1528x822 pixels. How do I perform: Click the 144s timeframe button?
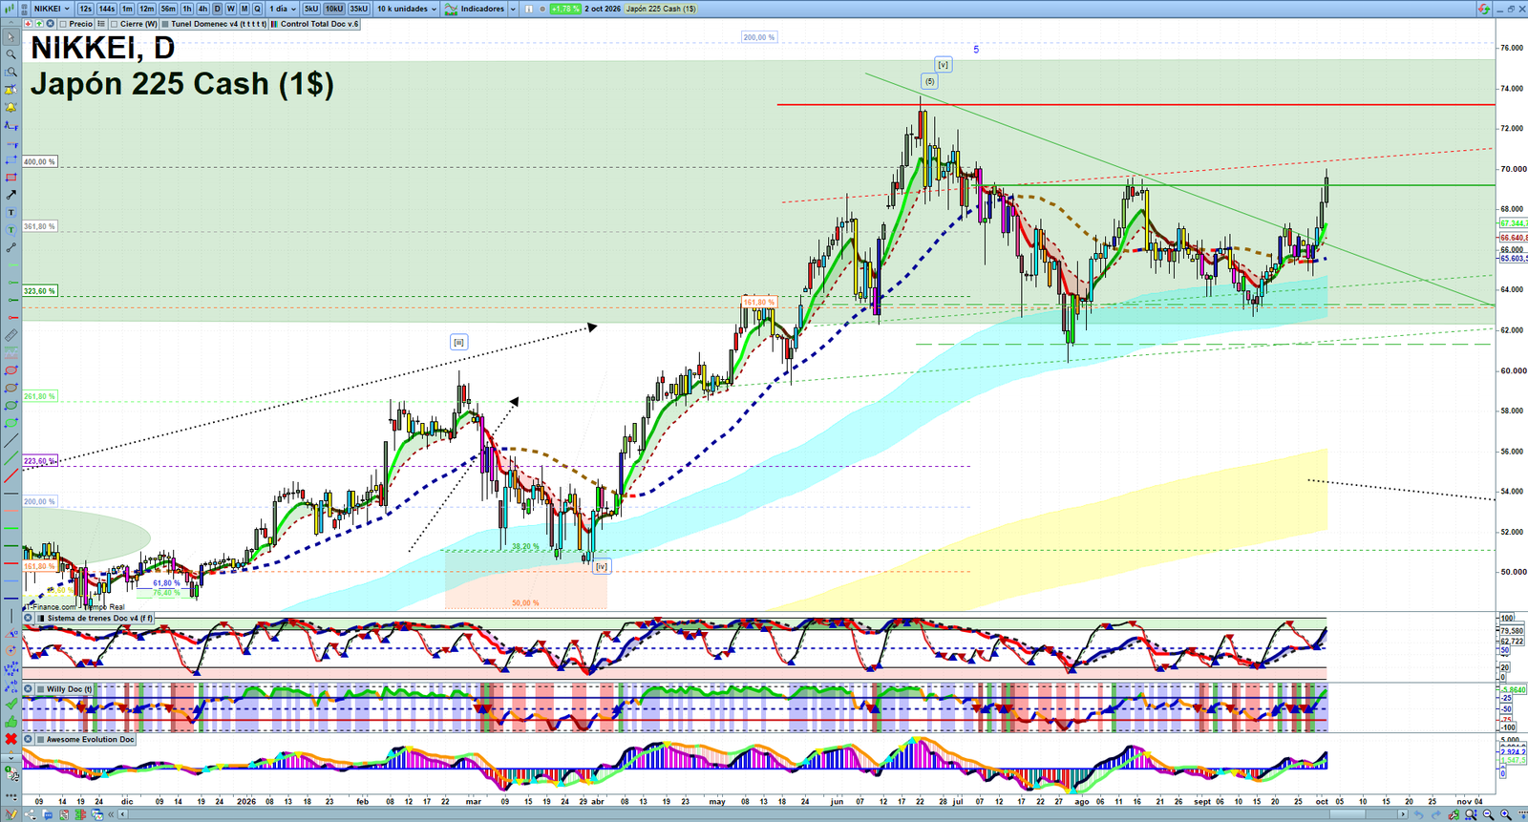(107, 9)
